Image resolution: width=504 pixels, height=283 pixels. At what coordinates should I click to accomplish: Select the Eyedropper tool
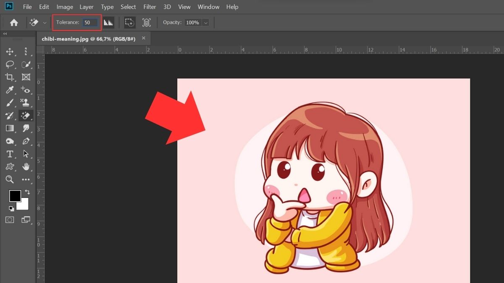9,90
